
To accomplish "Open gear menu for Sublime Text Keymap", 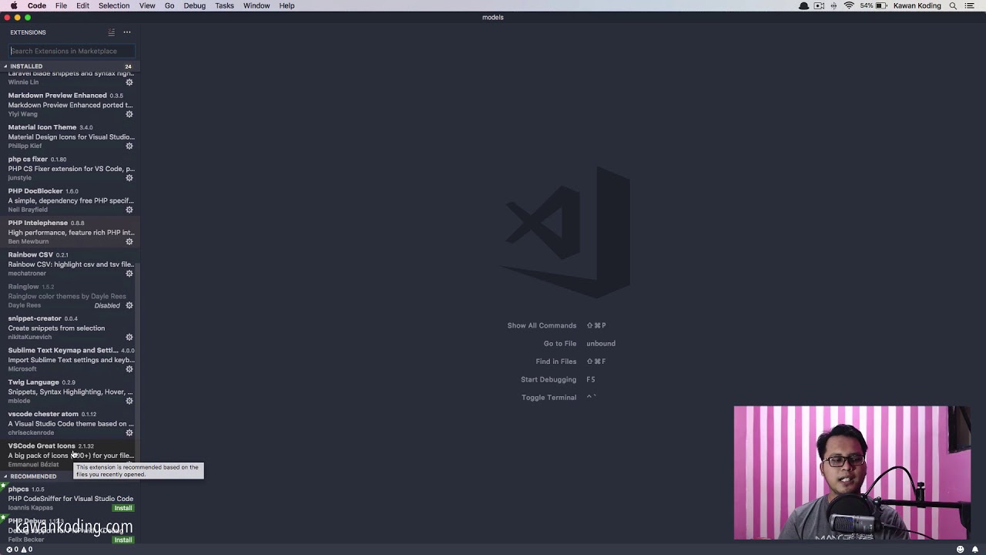I will 129,369.
